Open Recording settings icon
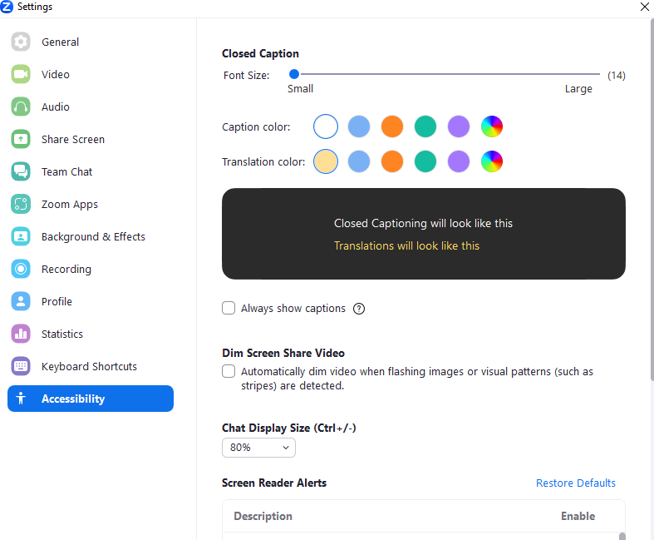This screenshot has height=540, width=654. pyautogui.click(x=21, y=269)
